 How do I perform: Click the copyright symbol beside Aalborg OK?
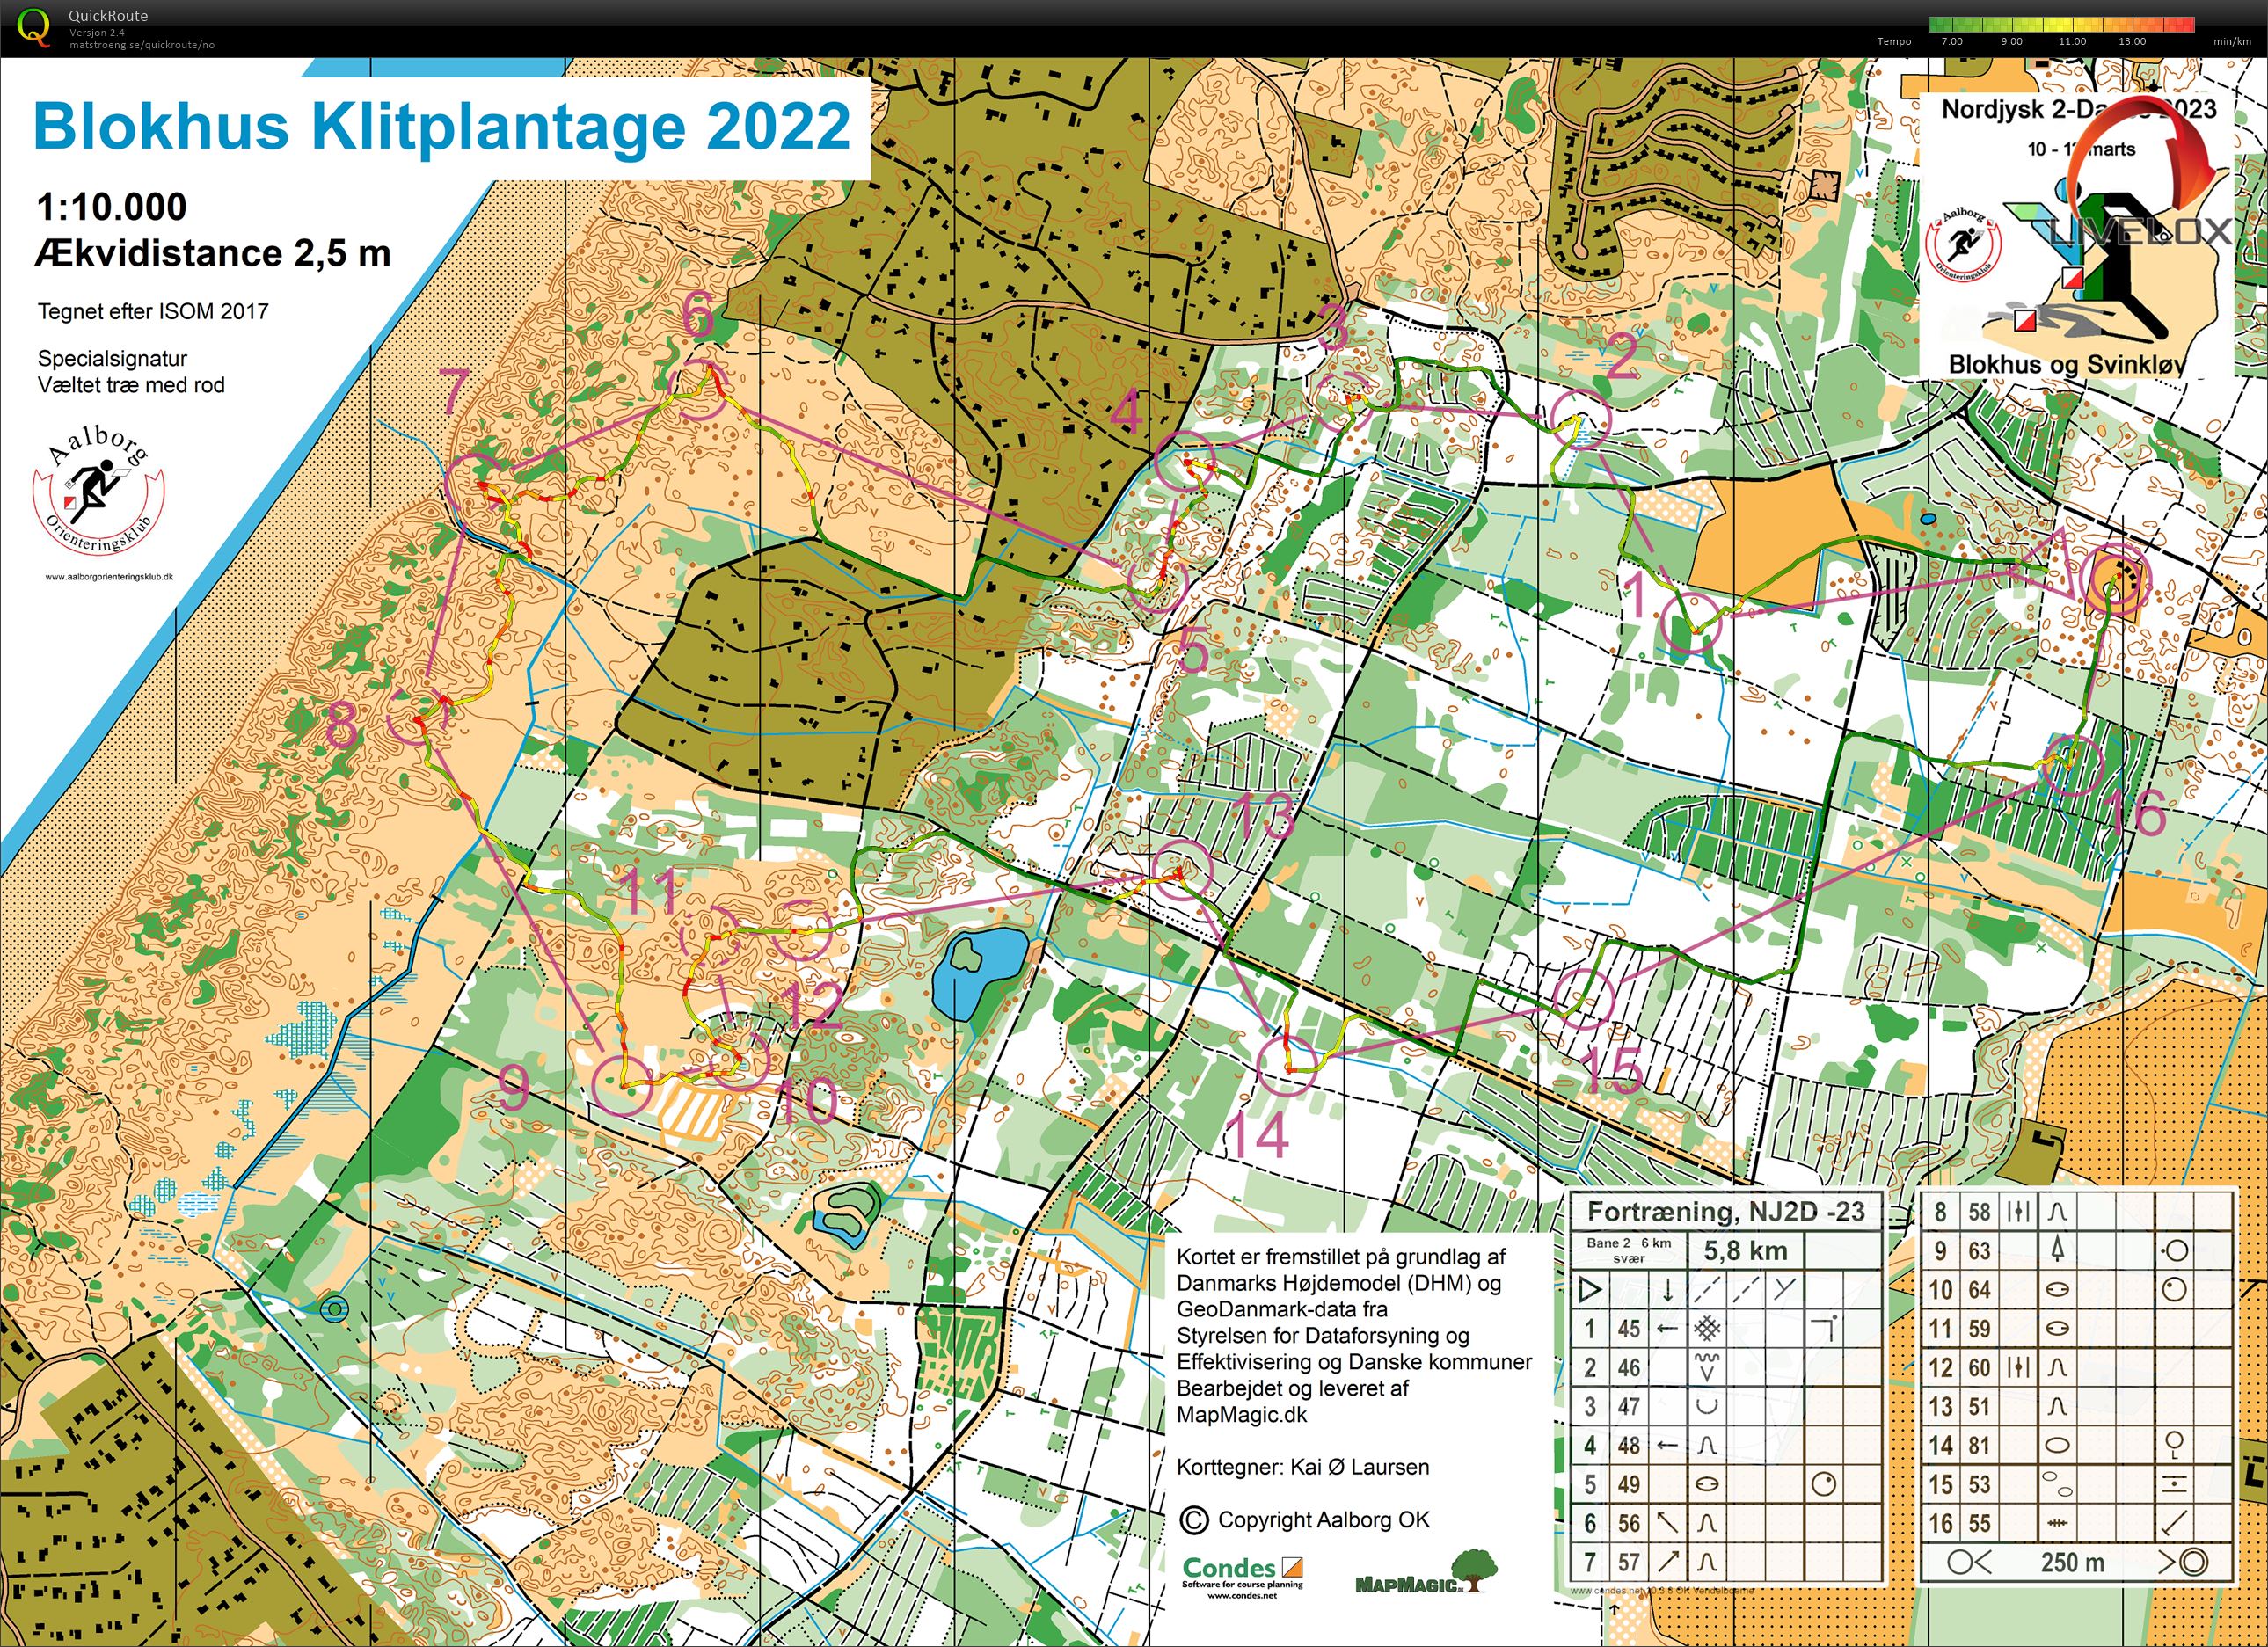pyautogui.click(x=1193, y=1520)
